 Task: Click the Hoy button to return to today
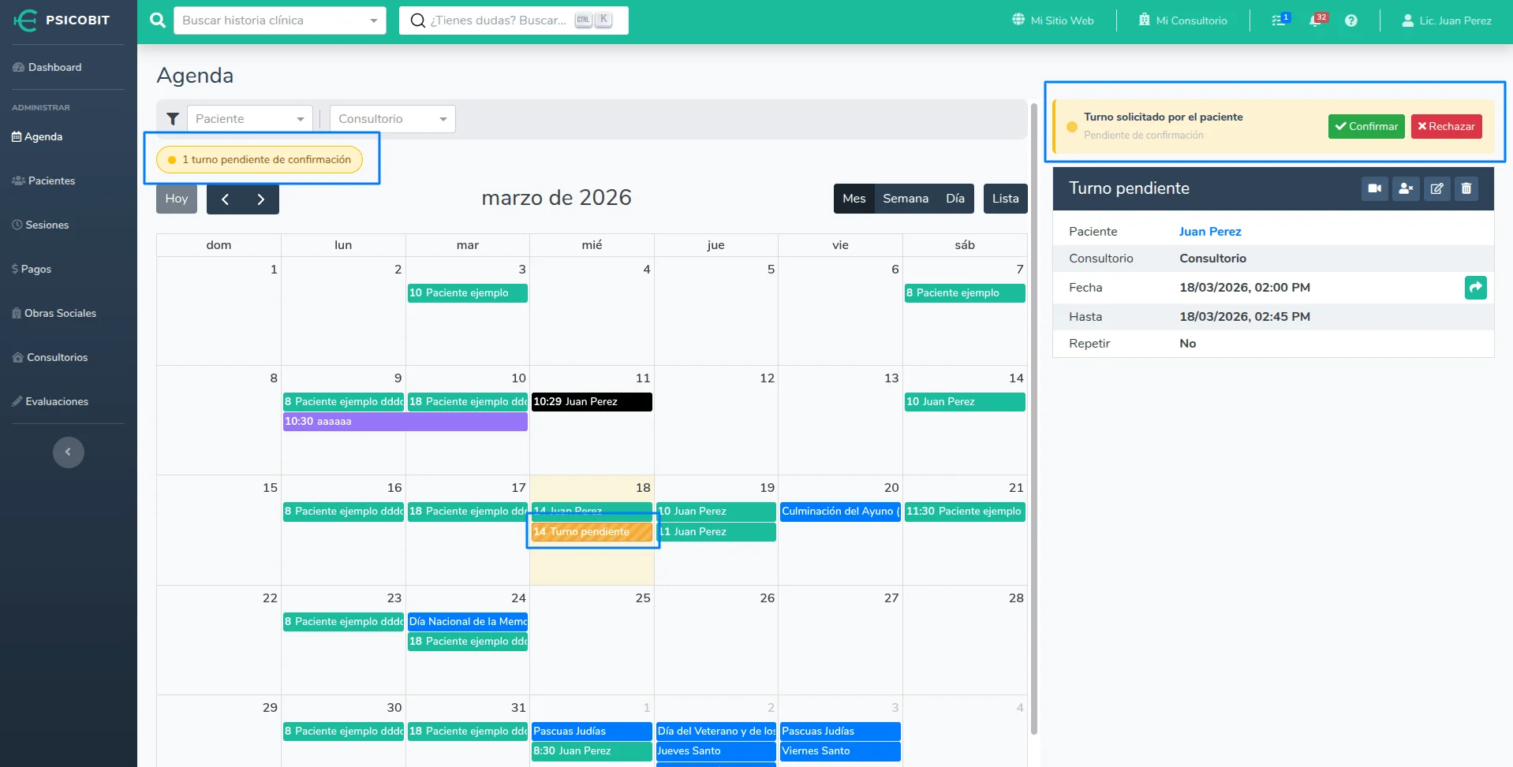click(x=176, y=198)
